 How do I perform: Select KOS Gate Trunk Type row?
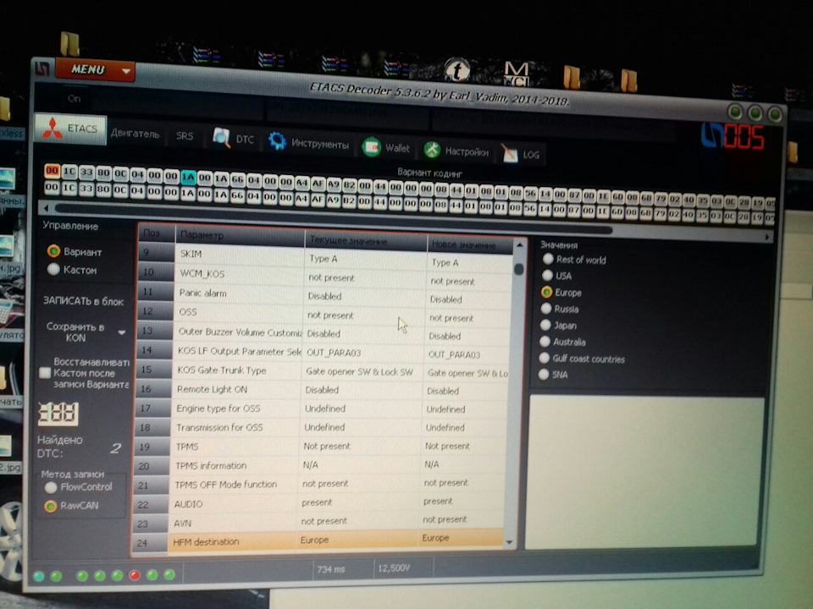pyautogui.click(x=322, y=370)
